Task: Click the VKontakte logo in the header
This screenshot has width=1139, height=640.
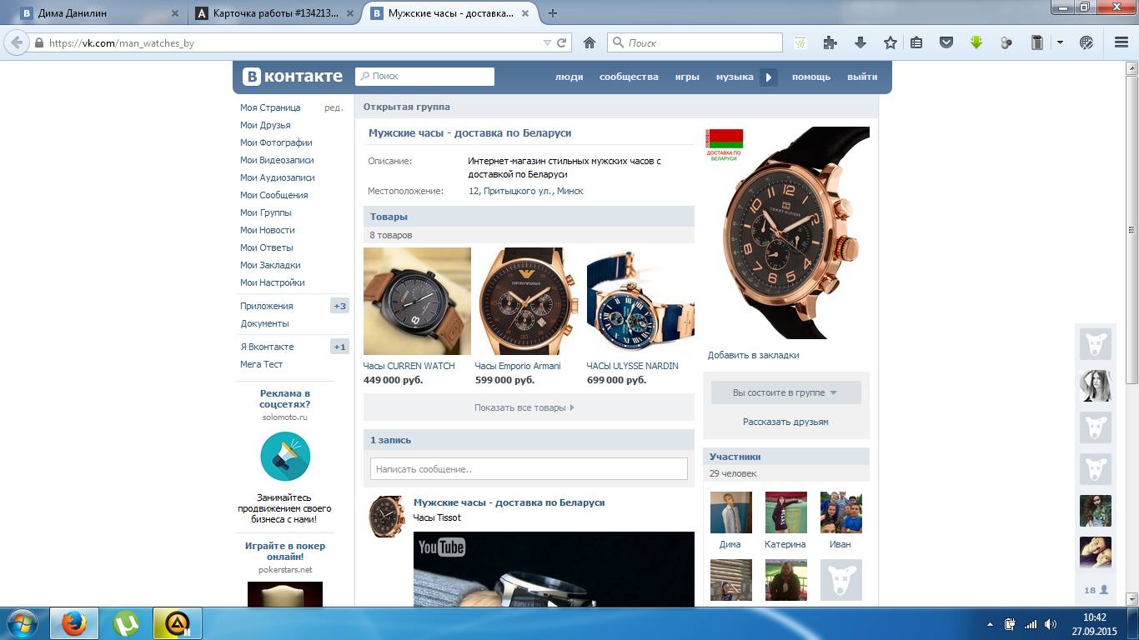Action: click(x=293, y=77)
